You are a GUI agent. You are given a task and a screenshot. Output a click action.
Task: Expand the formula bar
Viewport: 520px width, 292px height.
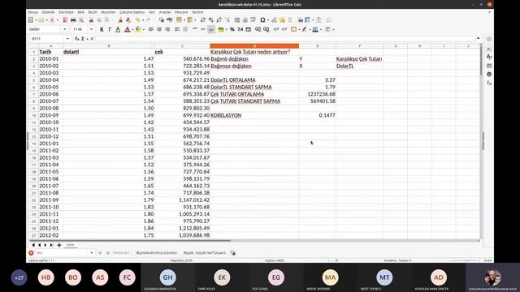[x=479, y=39]
